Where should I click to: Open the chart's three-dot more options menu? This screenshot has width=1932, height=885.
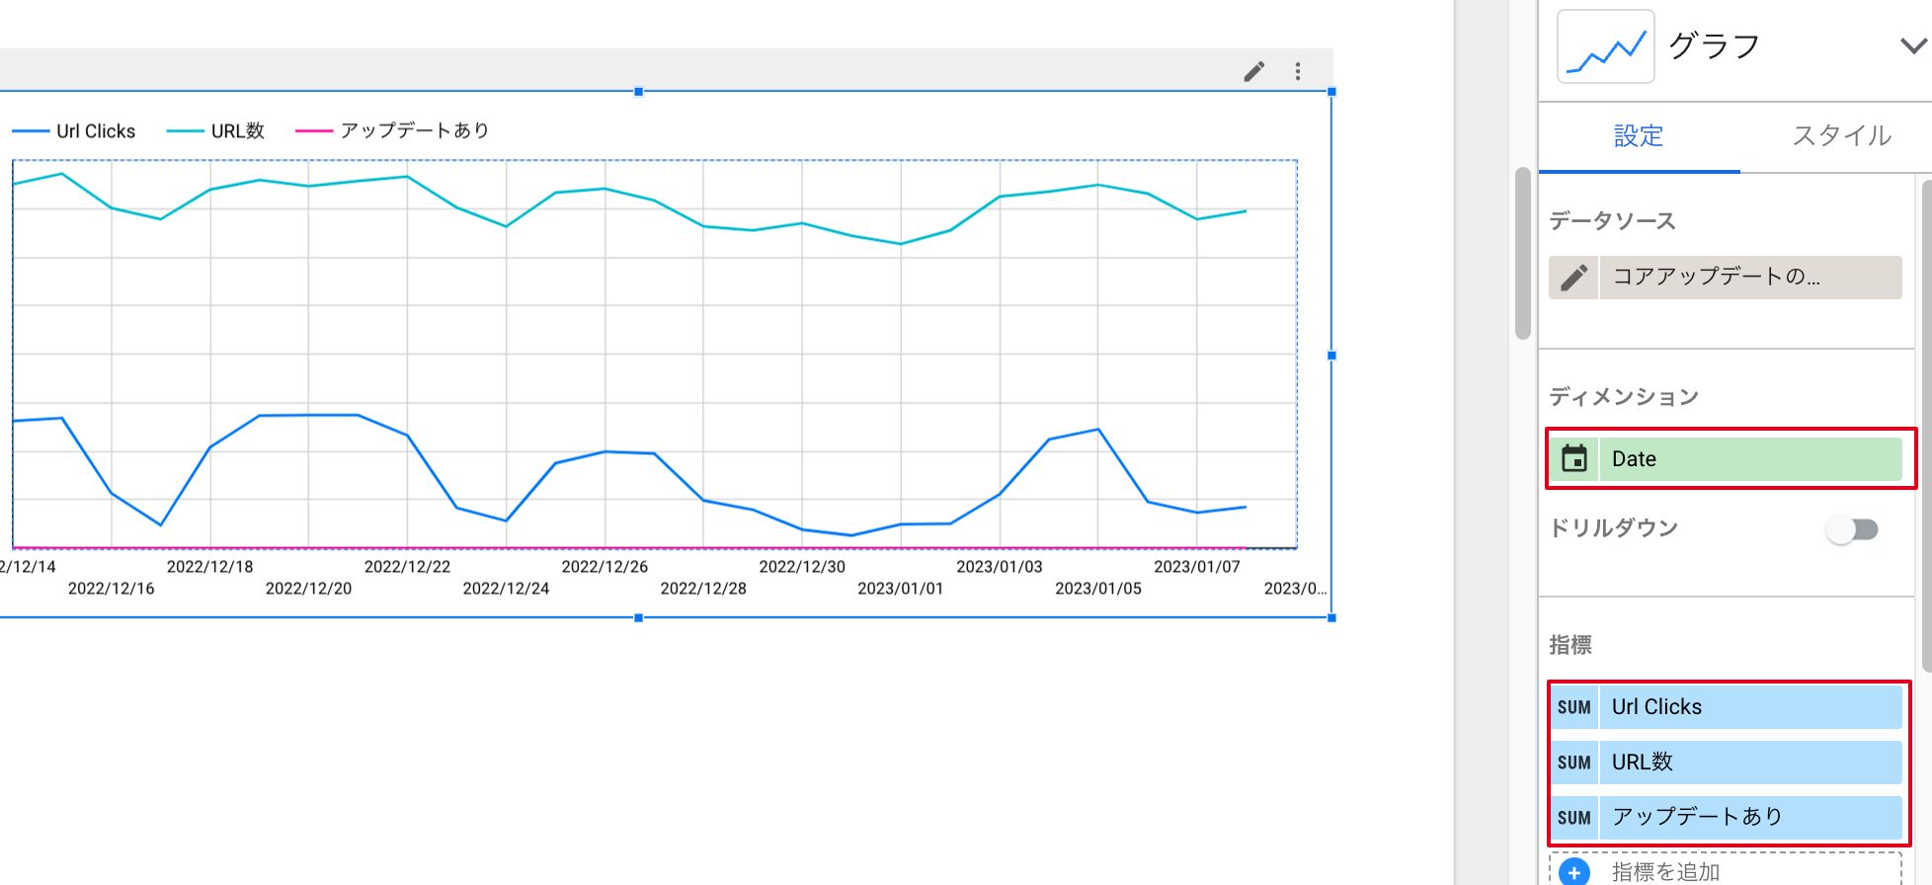coord(1298,71)
